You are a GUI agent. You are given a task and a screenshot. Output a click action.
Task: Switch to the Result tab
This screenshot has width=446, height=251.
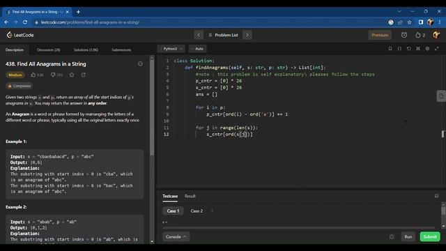pyautogui.click(x=190, y=196)
